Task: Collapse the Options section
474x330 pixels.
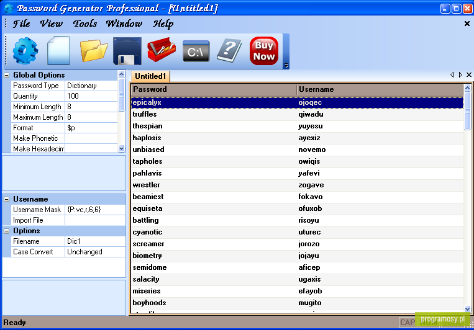Action: click(7, 231)
